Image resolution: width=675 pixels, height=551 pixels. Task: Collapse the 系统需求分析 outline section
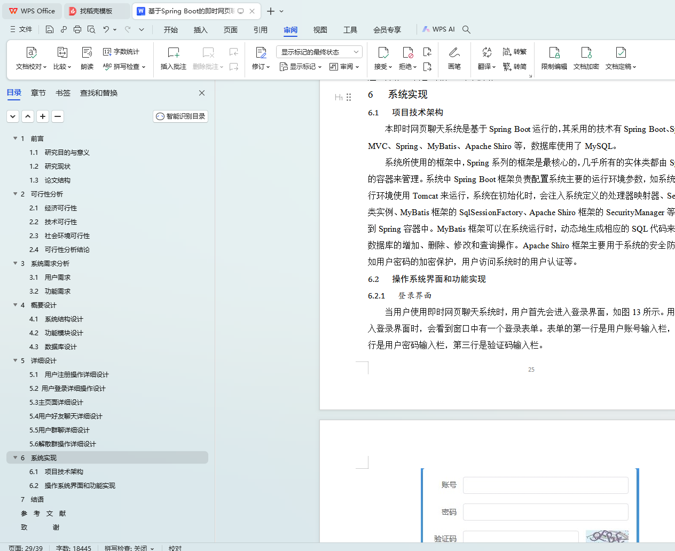point(15,263)
